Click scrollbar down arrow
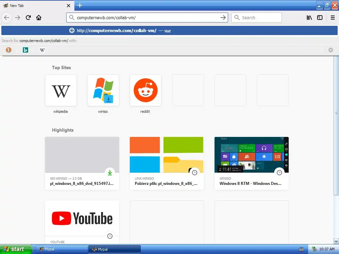Screen dimensions: 339x254 click(336, 241)
